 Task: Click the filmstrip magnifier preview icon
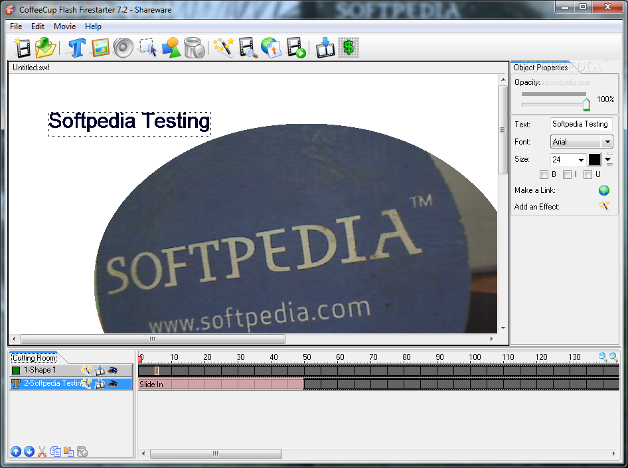[248, 48]
